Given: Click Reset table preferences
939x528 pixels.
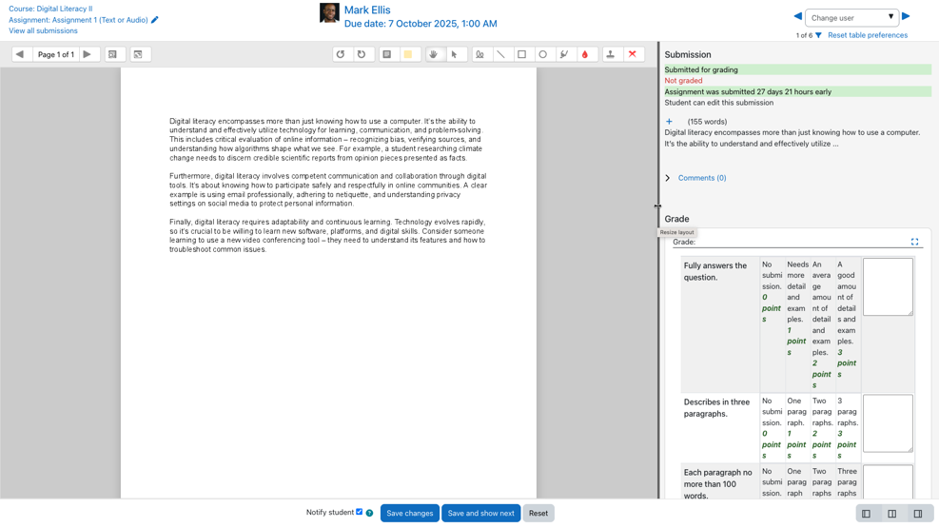Looking at the screenshot, I should pyautogui.click(x=867, y=35).
